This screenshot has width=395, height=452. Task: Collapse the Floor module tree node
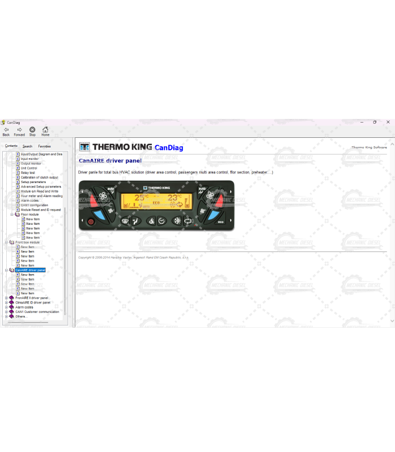click(x=12, y=215)
